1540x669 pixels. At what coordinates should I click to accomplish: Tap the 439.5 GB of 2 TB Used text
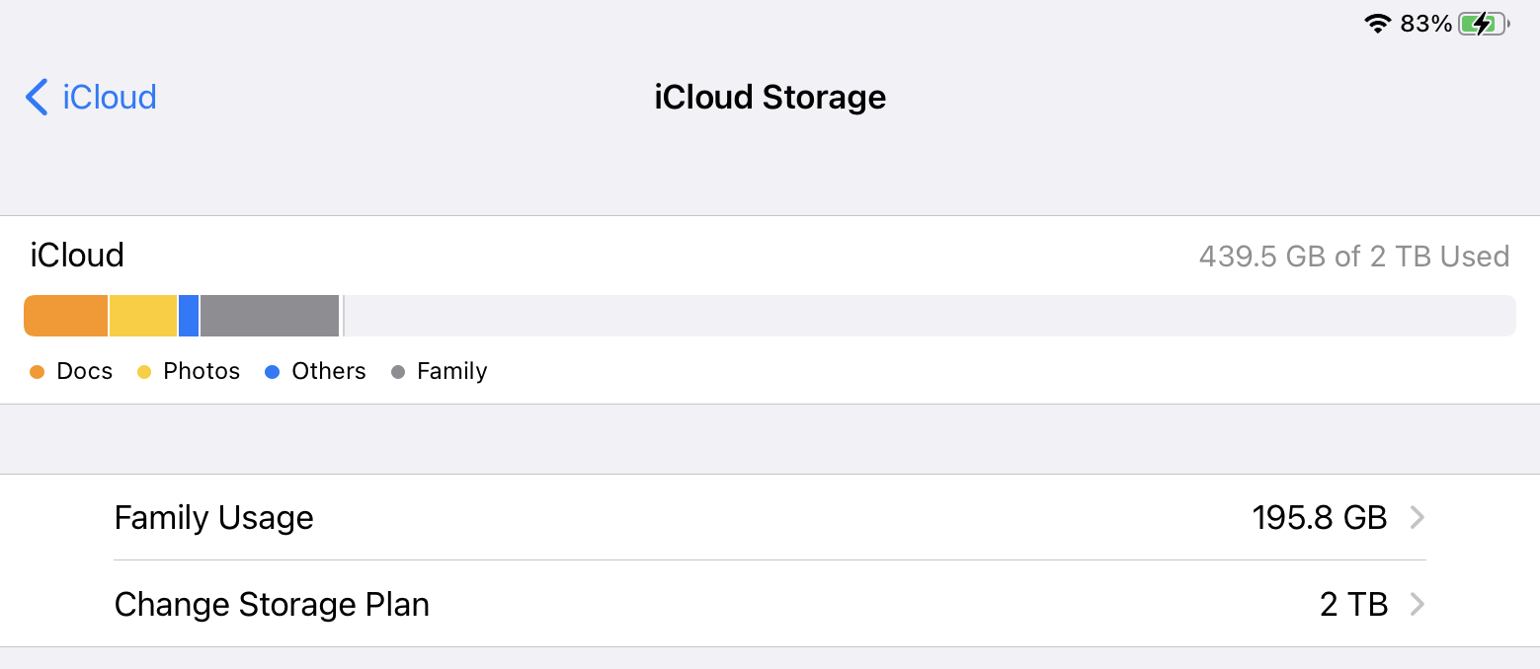1354,257
